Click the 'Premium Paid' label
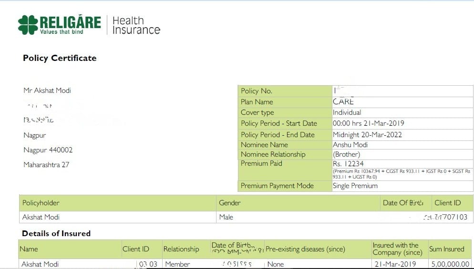This screenshot has width=474, height=269. 261,163
